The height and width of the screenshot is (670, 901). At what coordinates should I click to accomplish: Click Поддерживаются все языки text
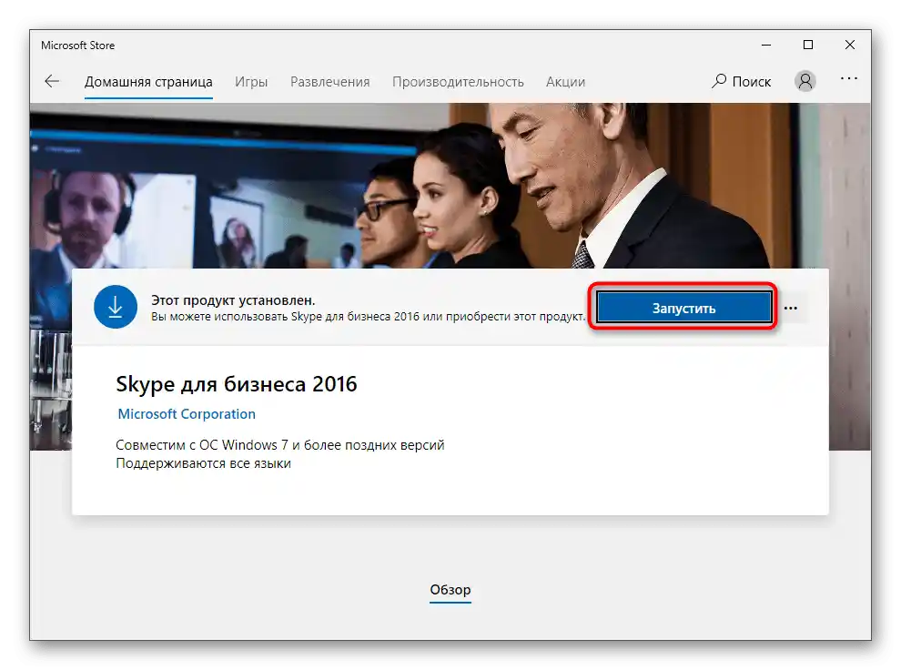coord(204,463)
